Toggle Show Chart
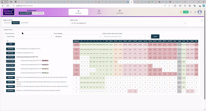 [x=7, y=23]
